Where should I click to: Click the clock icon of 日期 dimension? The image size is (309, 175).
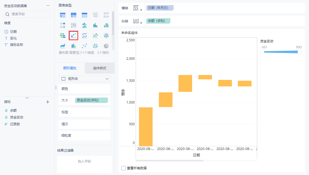6,32
